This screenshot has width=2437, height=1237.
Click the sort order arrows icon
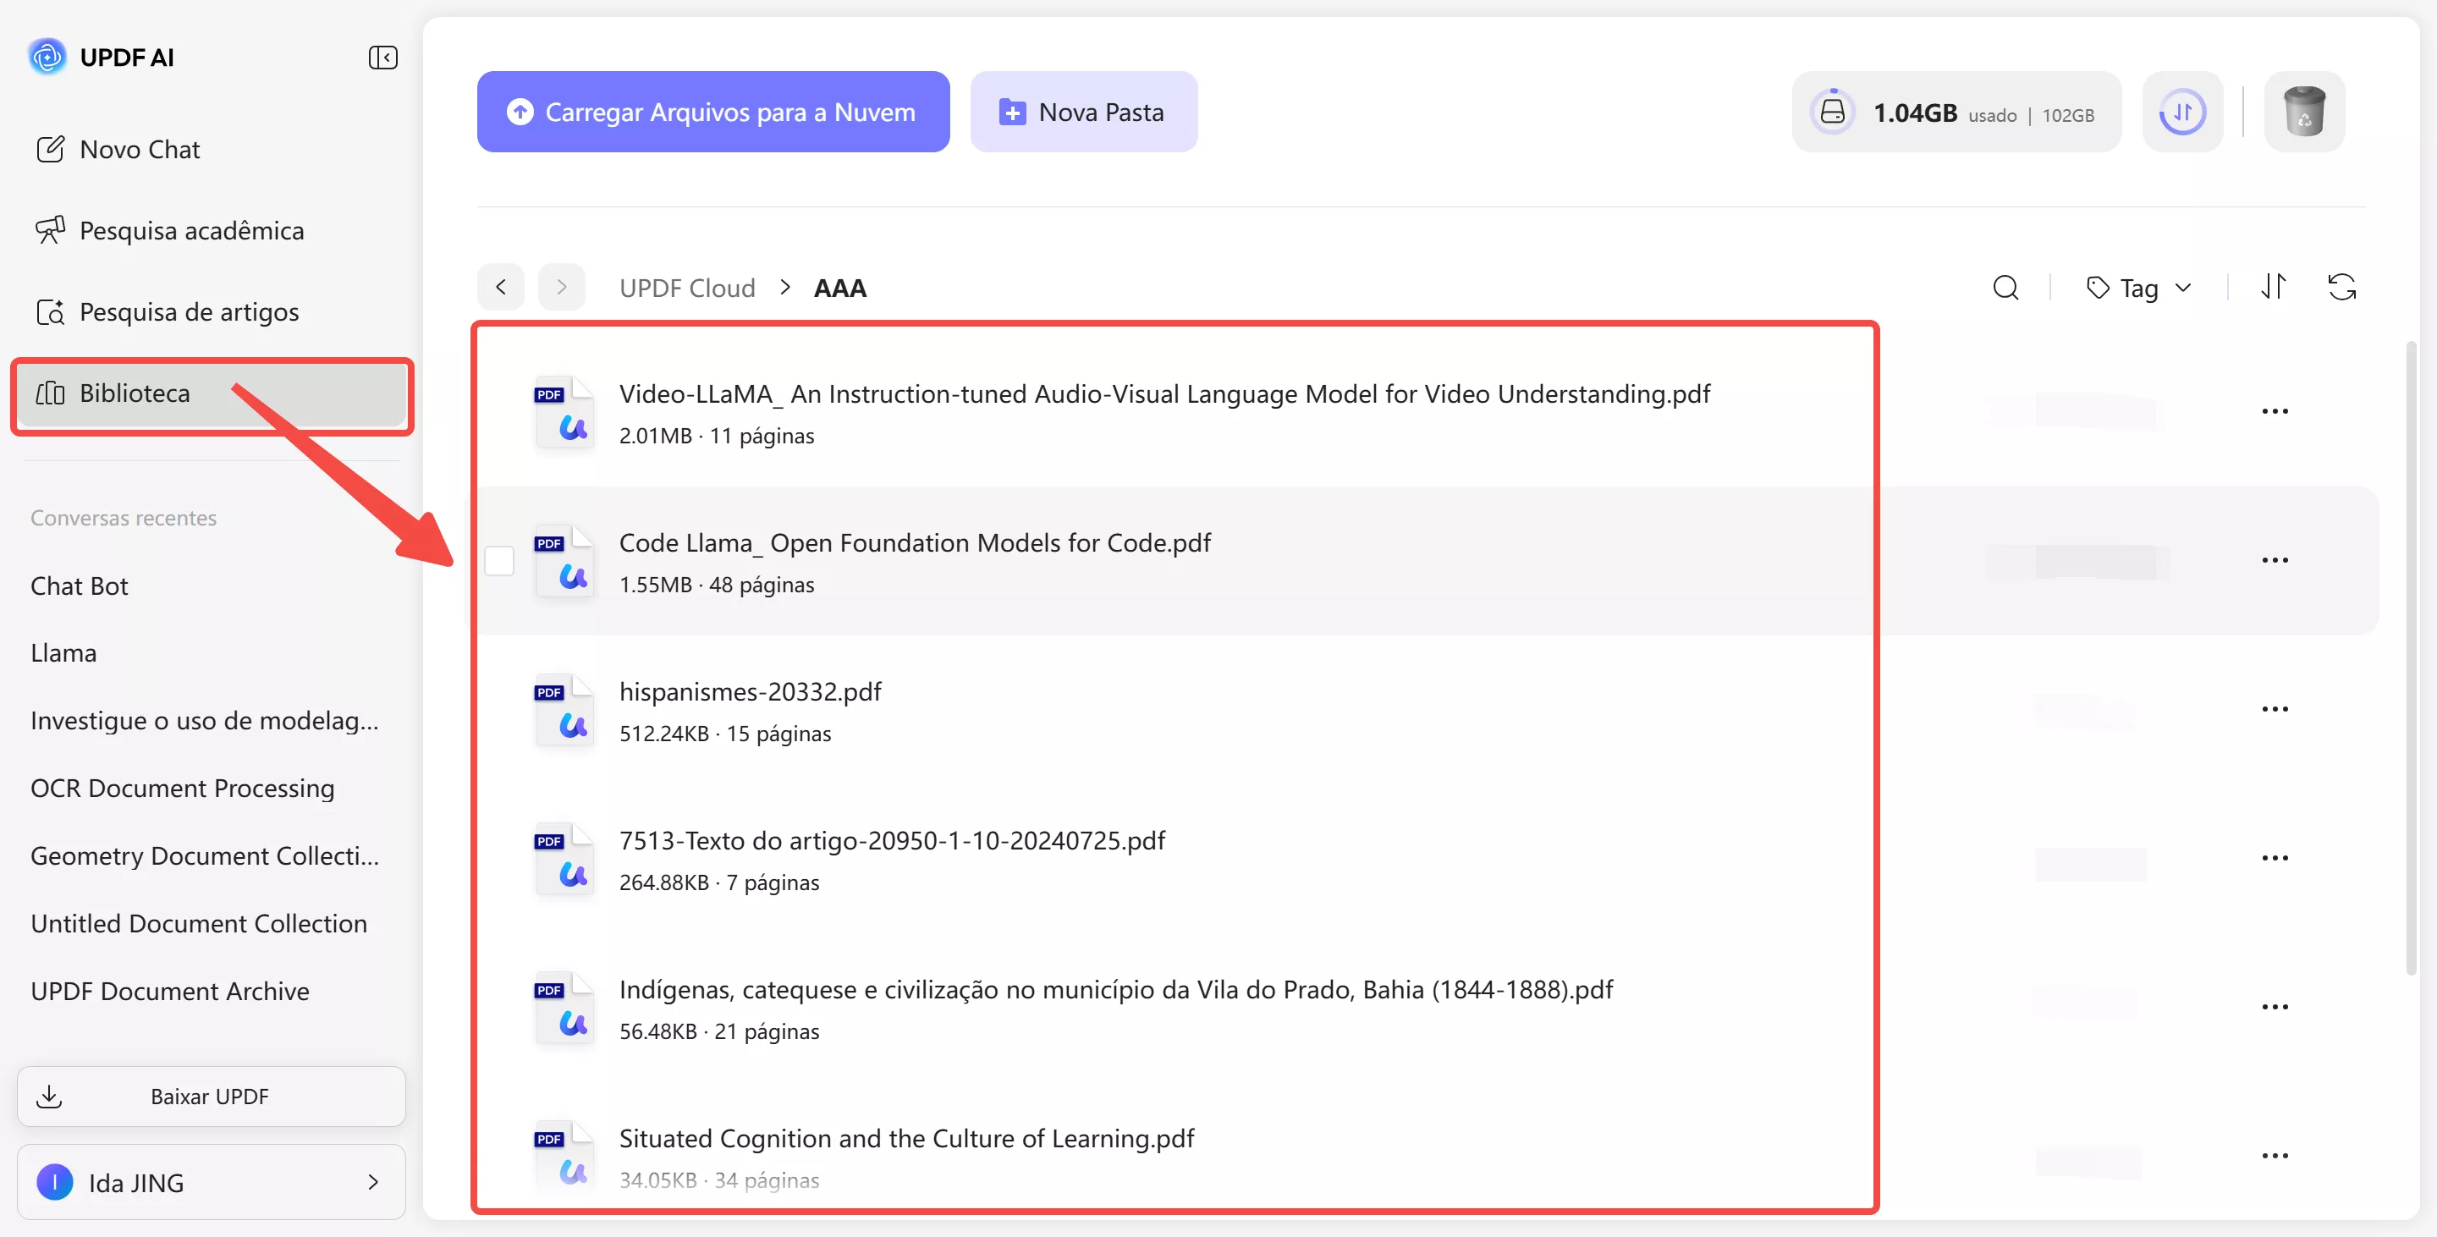2274,287
